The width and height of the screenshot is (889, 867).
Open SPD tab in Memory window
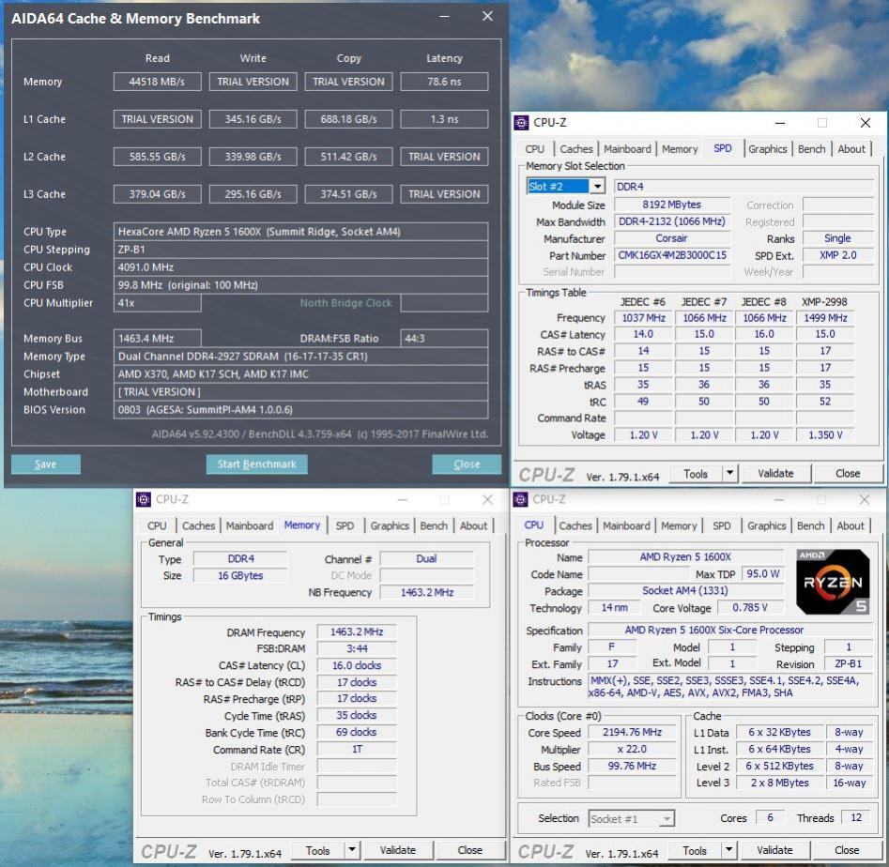click(x=345, y=525)
